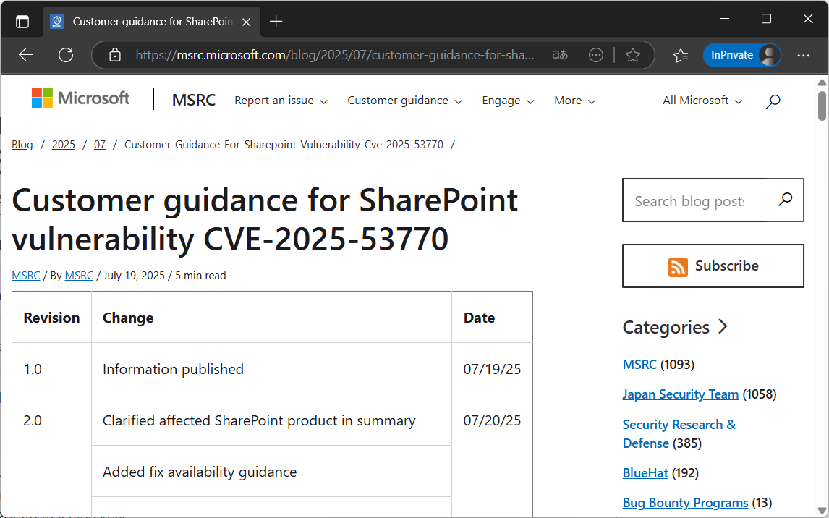
Task: Open the address bar more options icon
Action: coord(596,55)
